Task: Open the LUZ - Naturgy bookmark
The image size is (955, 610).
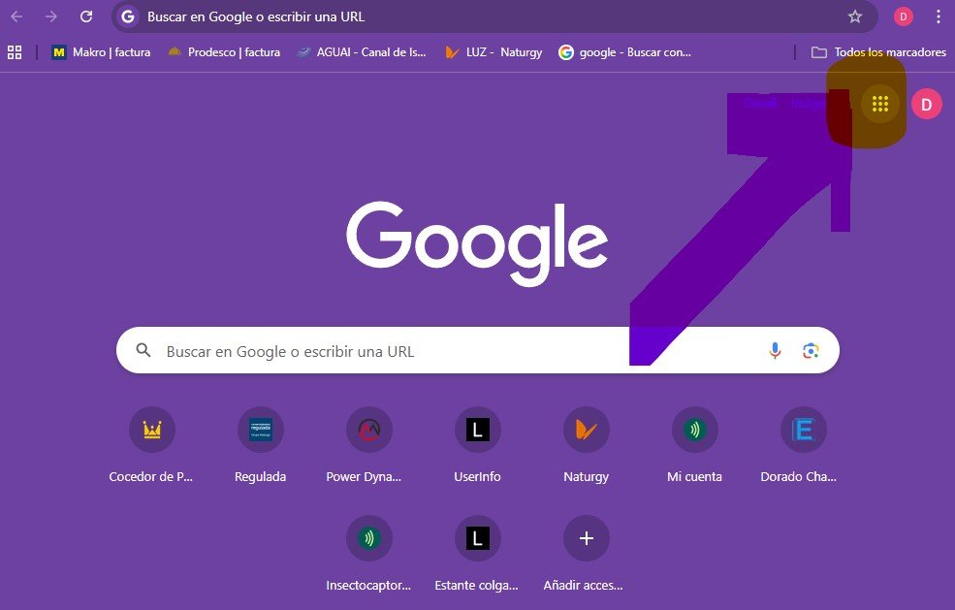Action: click(x=493, y=52)
